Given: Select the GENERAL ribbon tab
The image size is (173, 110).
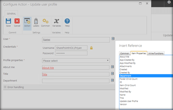Looking at the screenshot, I should coord(11,14).
